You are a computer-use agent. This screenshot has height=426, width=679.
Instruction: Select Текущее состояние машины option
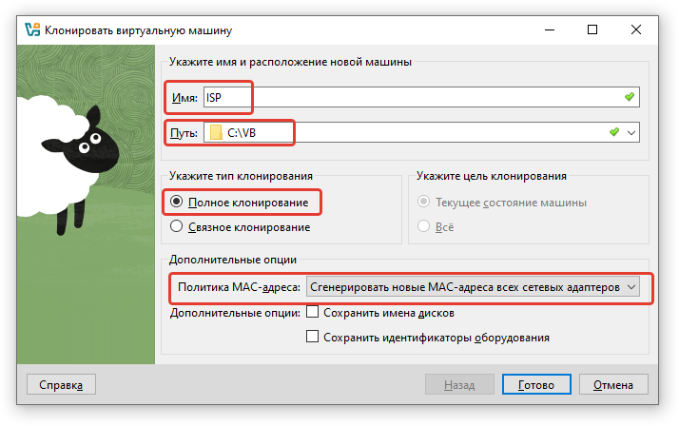click(x=423, y=202)
